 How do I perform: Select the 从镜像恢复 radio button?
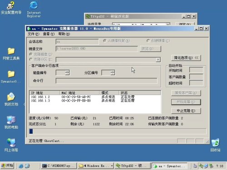tap(104, 41)
